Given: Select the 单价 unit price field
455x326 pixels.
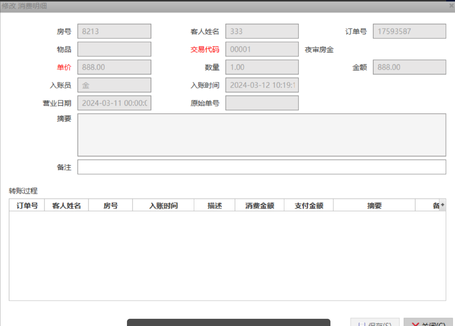Looking at the screenshot, I should (x=114, y=67).
